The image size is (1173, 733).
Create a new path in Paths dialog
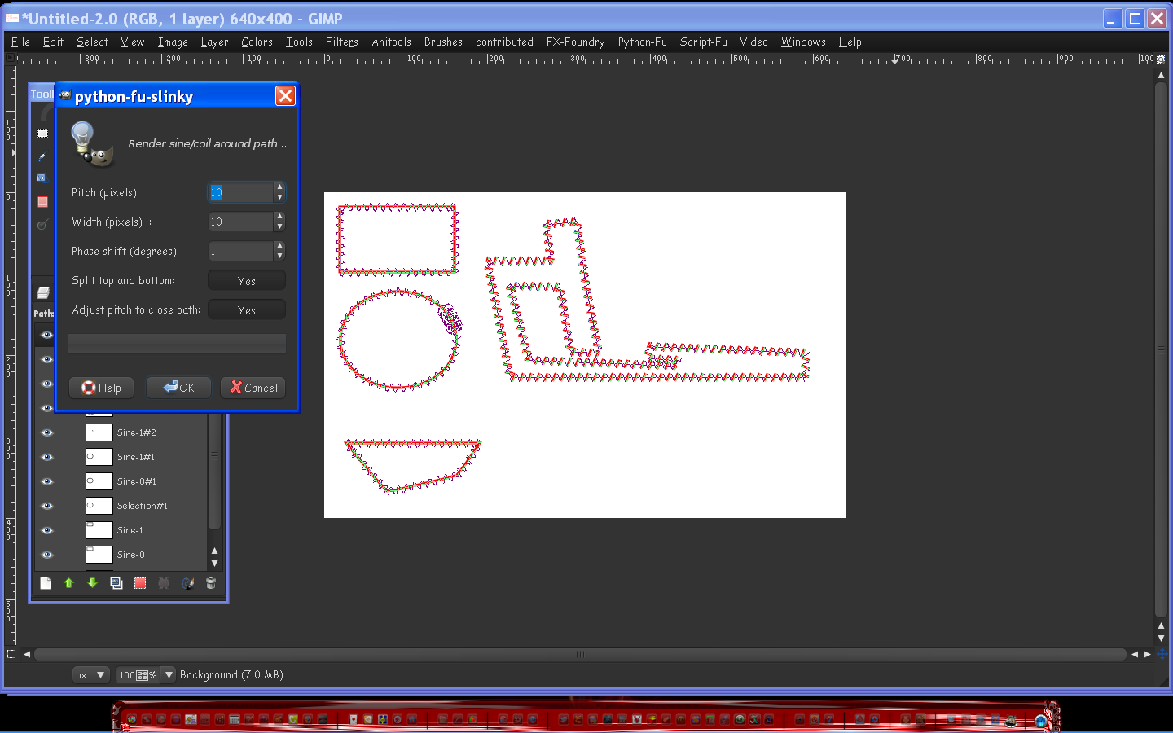tap(46, 583)
